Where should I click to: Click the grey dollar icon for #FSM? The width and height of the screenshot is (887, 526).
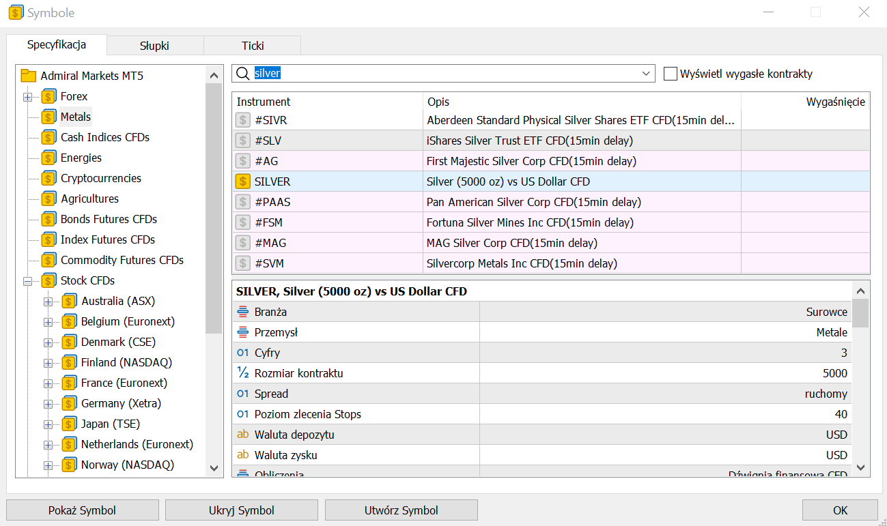click(242, 222)
